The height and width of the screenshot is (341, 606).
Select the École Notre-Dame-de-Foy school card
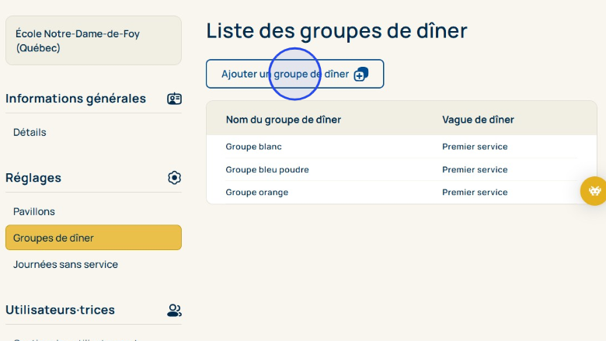[x=93, y=40]
